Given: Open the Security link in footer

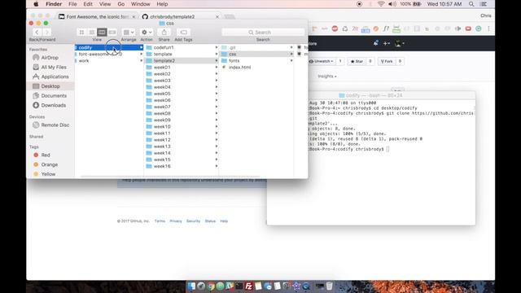Looking at the screenshot, I should (193, 221).
